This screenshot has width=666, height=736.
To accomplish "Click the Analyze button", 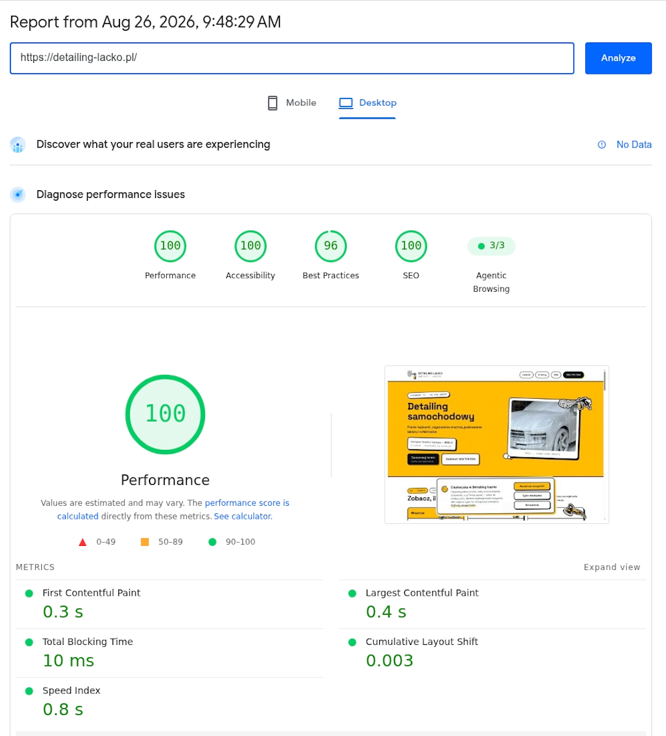I will [618, 58].
